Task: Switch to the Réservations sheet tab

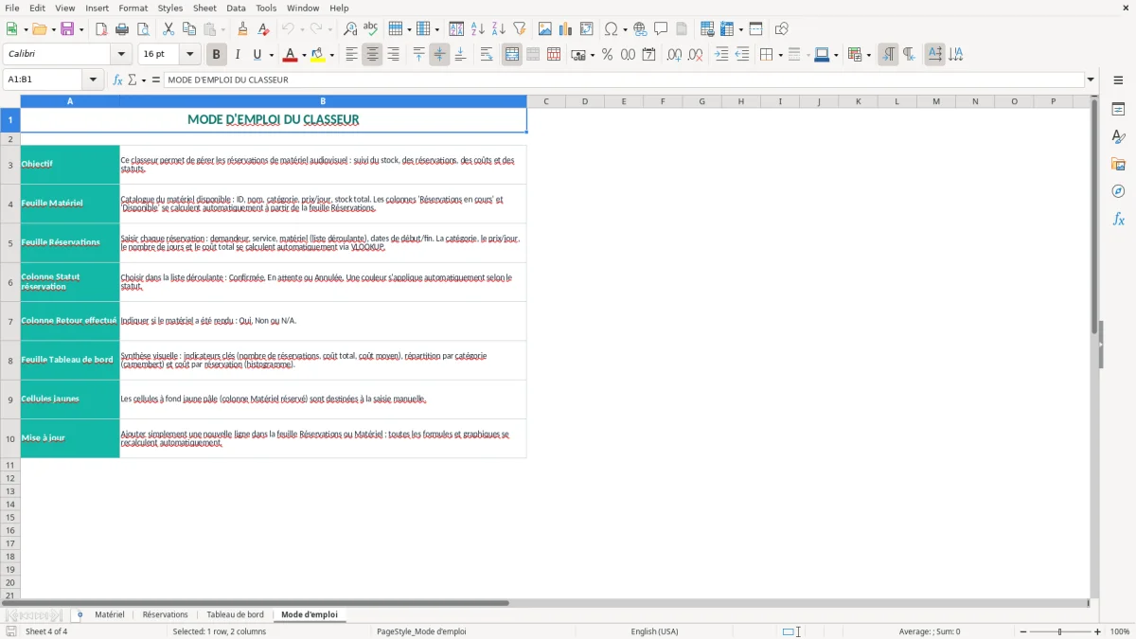Action: [165, 615]
